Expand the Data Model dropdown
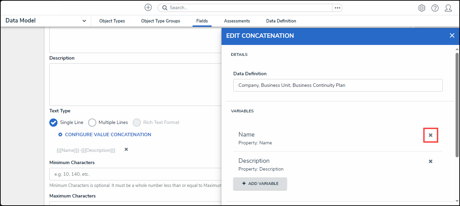Image resolution: width=460 pixels, height=206 pixels. tap(84, 21)
